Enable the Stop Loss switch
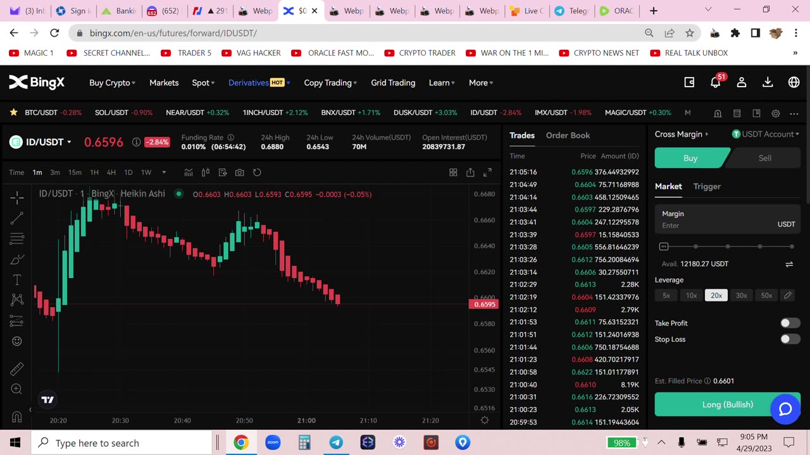The height and width of the screenshot is (455, 810). click(790, 339)
